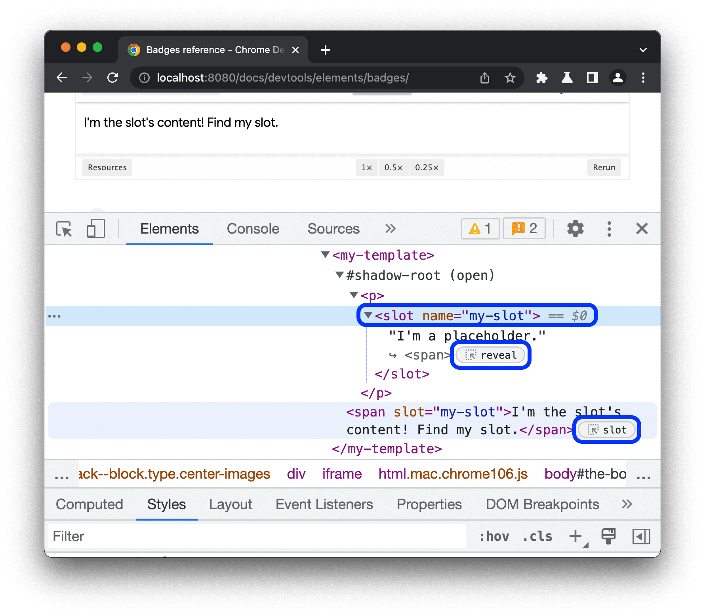Toggle the device toolbar icon
The width and height of the screenshot is (705, 616).
click(x=96, y=229)
